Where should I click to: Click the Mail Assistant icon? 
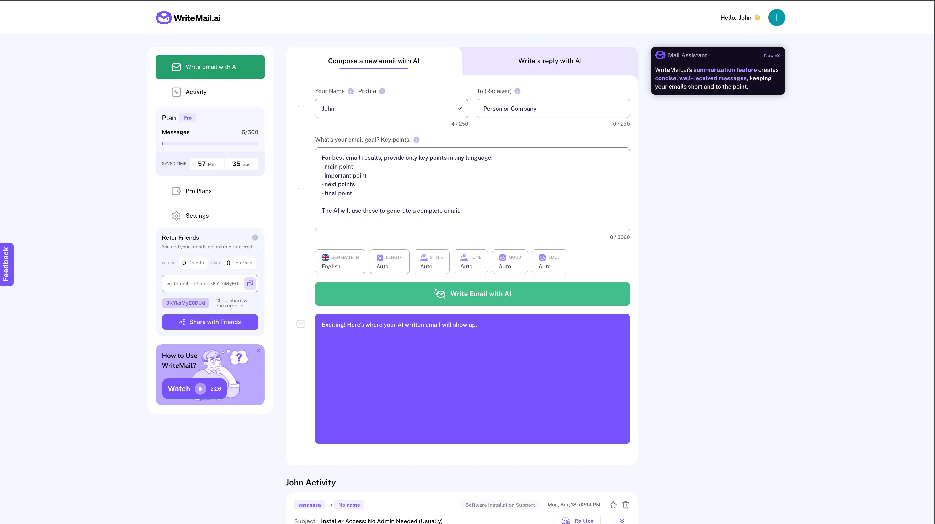pyautogui.click(x=660, y=55)
